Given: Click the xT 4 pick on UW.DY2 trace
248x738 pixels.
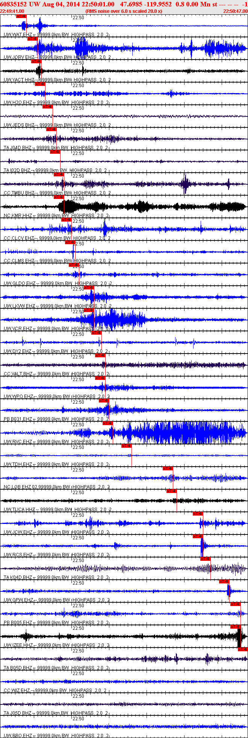Looking at the screenshot, I should [97, 333].
